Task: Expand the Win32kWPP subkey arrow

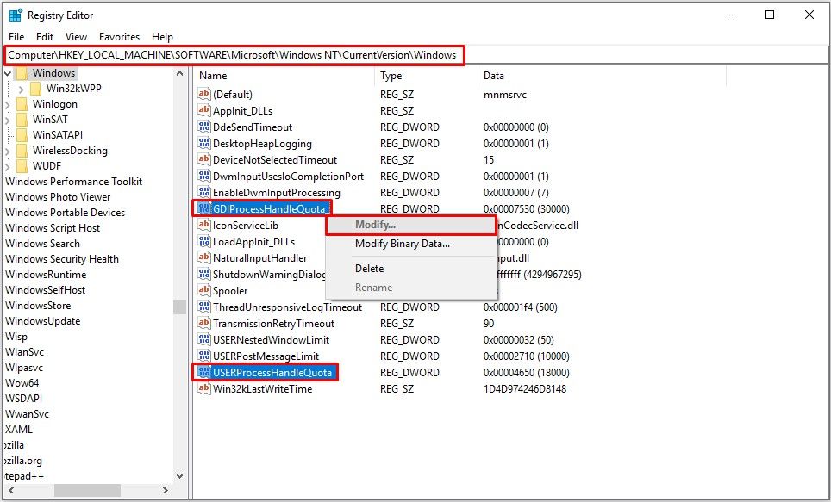Action: 22,89
